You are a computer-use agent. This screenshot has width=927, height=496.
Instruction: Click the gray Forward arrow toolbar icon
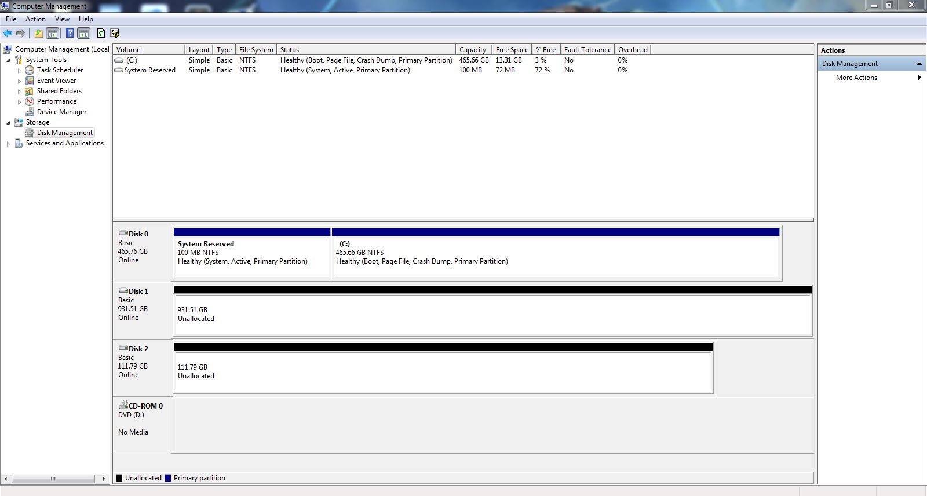tap(21, 33)
